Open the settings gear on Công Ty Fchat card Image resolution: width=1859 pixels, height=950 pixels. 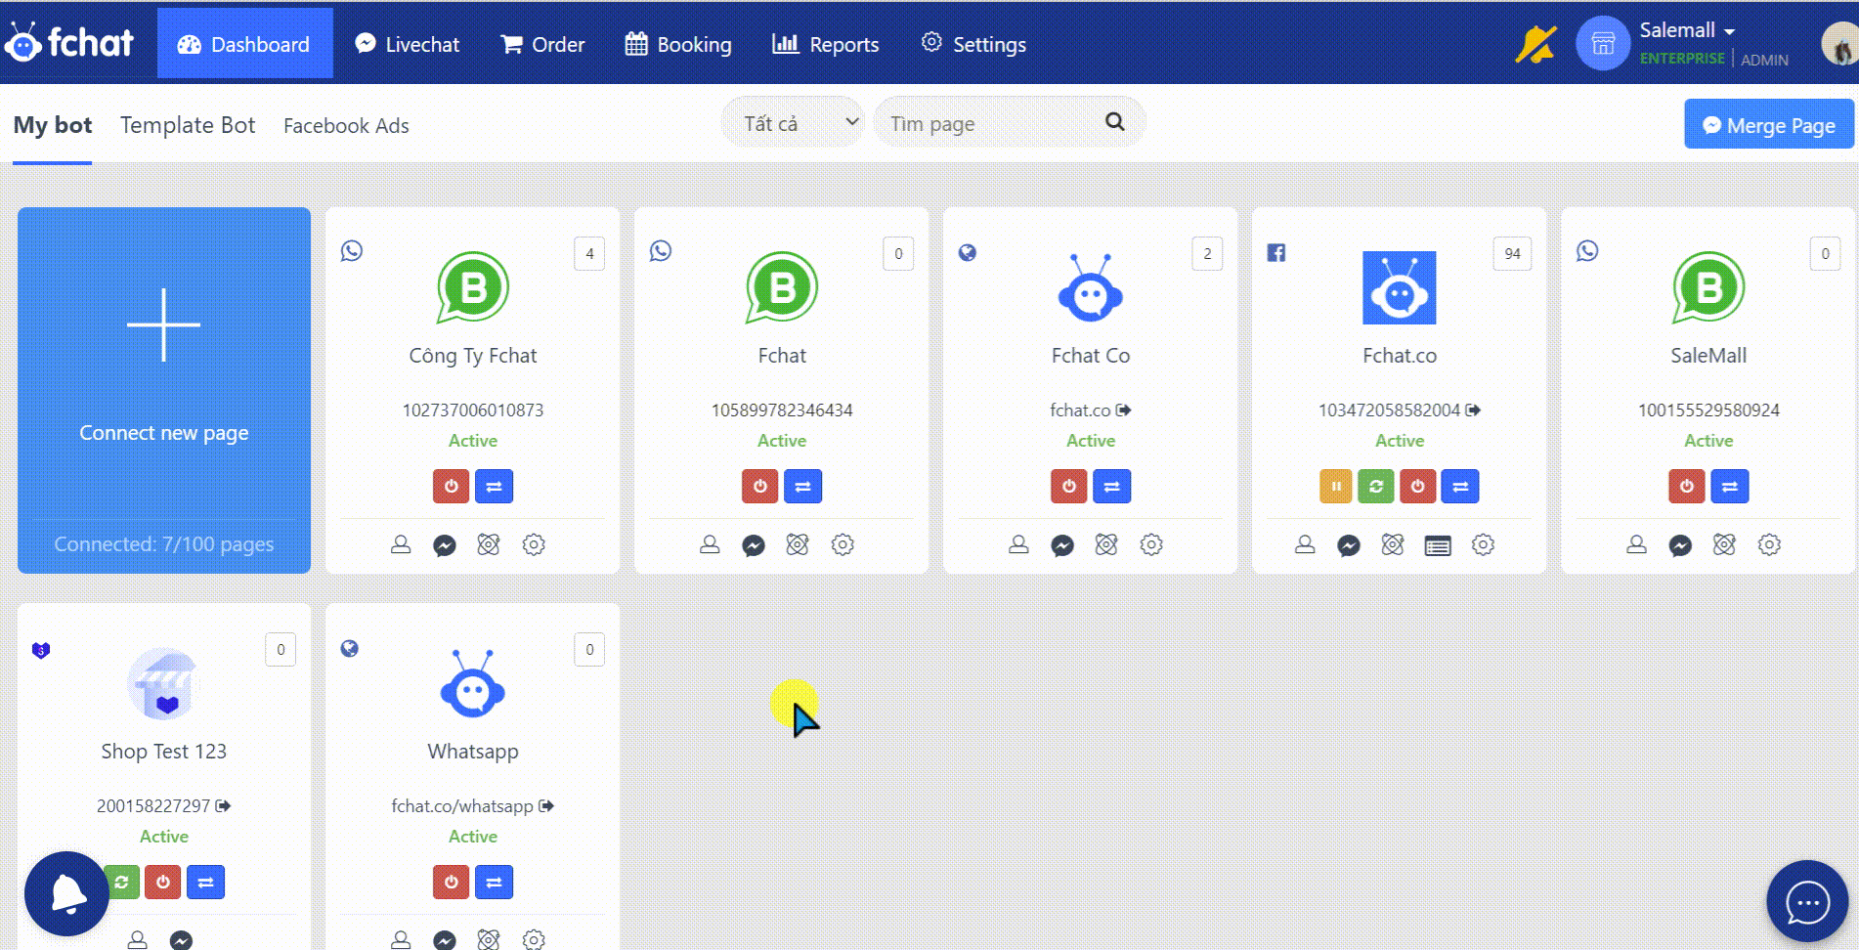[x=534, y=544]
